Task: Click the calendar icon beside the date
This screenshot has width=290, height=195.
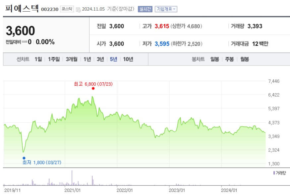Action: coord(78,10)
